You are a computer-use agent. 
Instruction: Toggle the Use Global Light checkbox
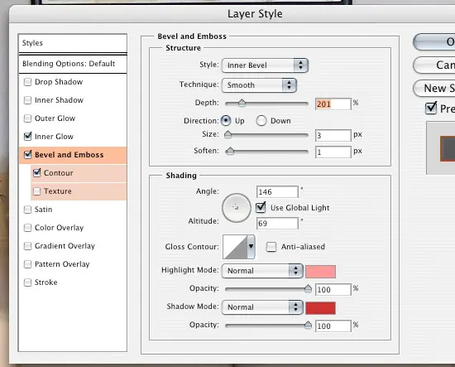(261, 207)
